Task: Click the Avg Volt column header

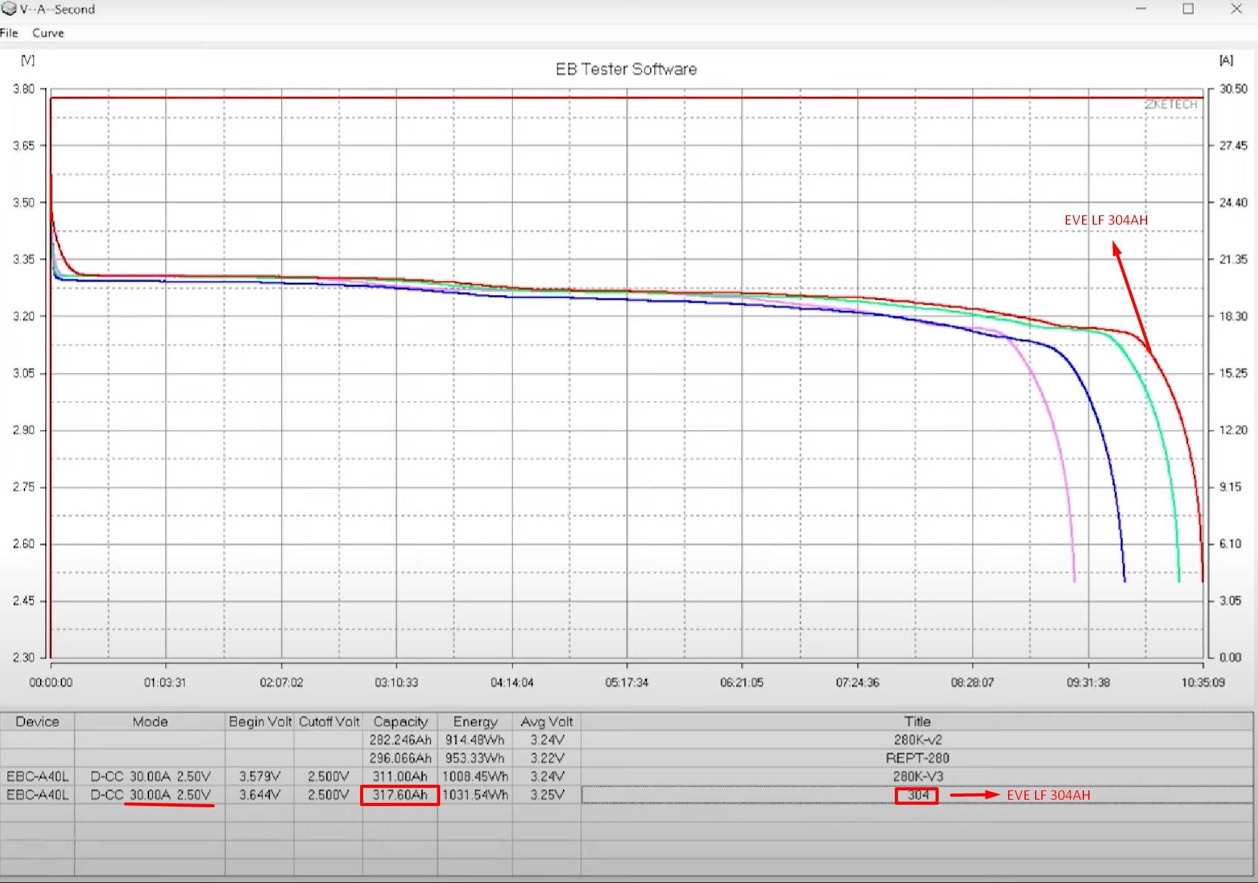Action: (x=547, y=722)
